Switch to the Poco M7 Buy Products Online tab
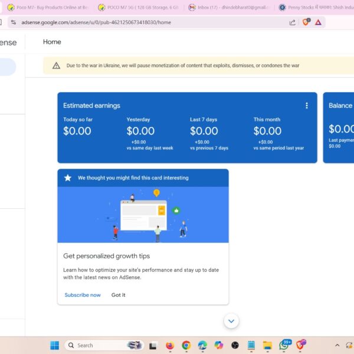The width and height of the screenshot is (354, 354). click(x=48, y=8)
